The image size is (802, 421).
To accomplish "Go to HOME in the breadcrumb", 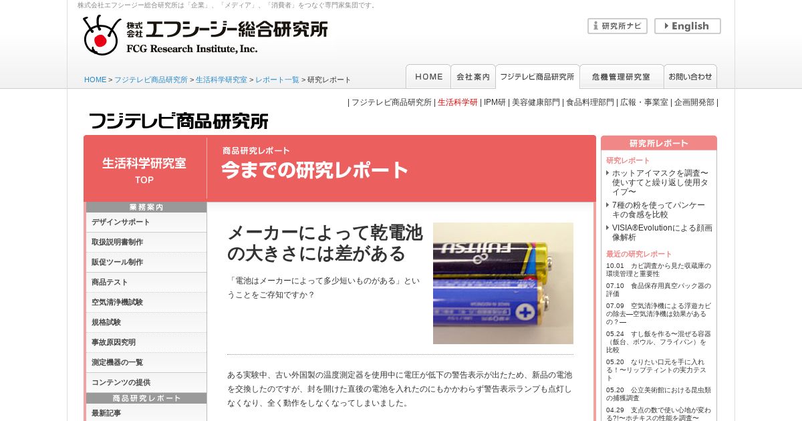I will (x=95, y=80).
